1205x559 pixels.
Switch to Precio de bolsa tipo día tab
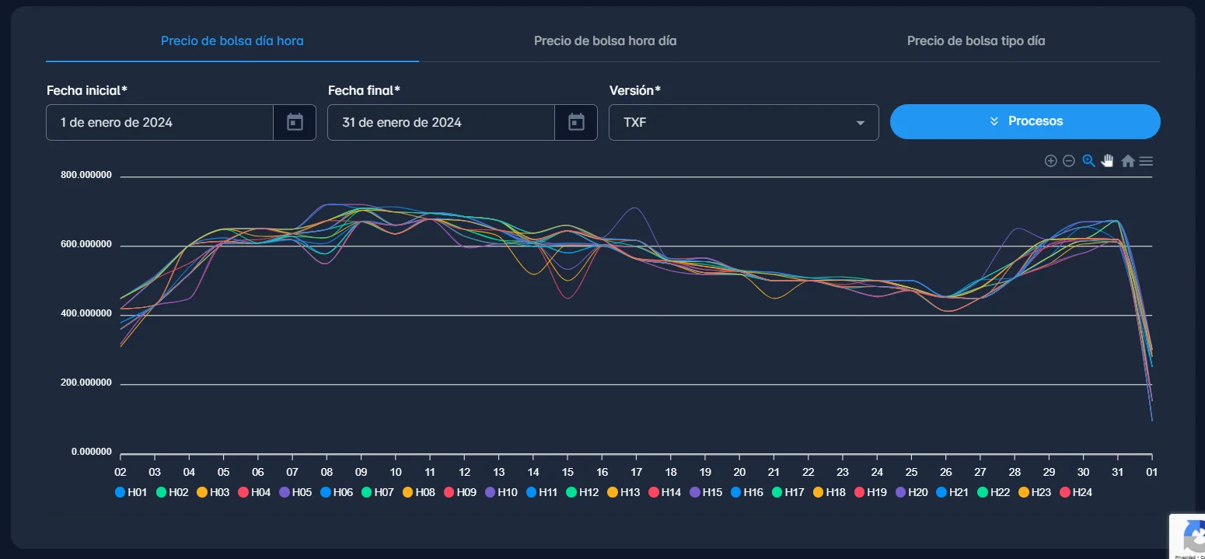click(x=976, y=40)
